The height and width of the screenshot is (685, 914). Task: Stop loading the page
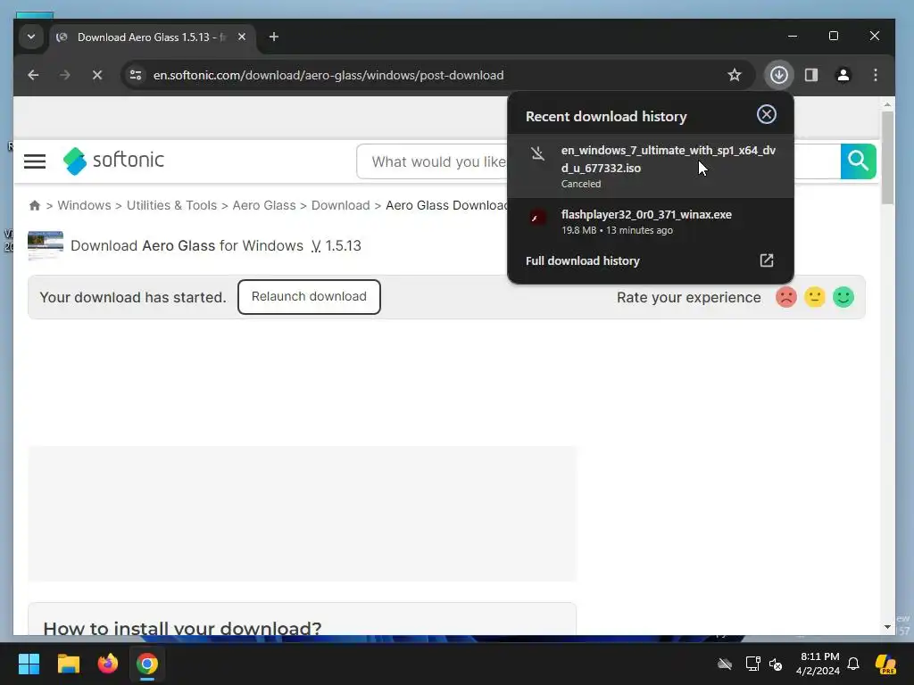[x=96, y=75]
